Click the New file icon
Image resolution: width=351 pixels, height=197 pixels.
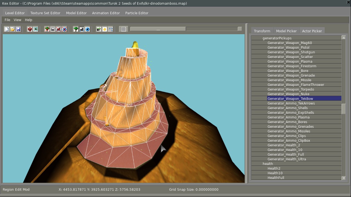(x=7, y=29)
